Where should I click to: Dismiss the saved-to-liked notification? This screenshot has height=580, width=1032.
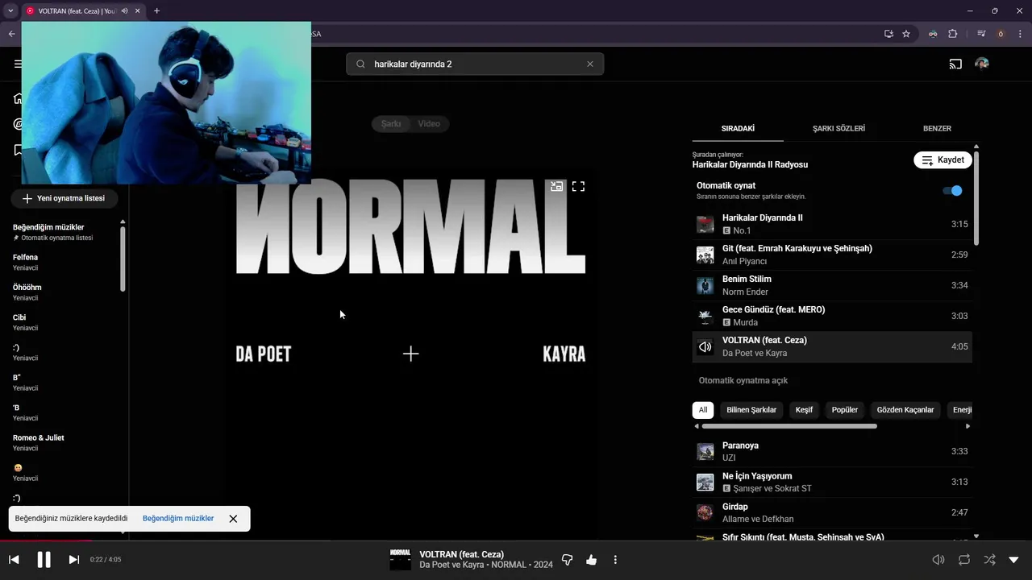(233, 519)
